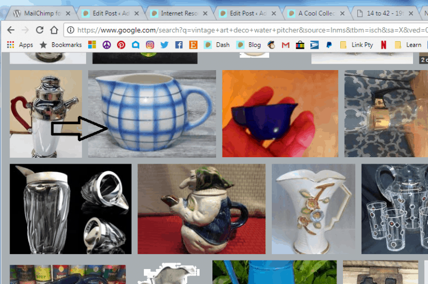This screenshot has height=284, width=428.
Task: Switch to the second Edit Post tab
Action: [x=244, y=13]
